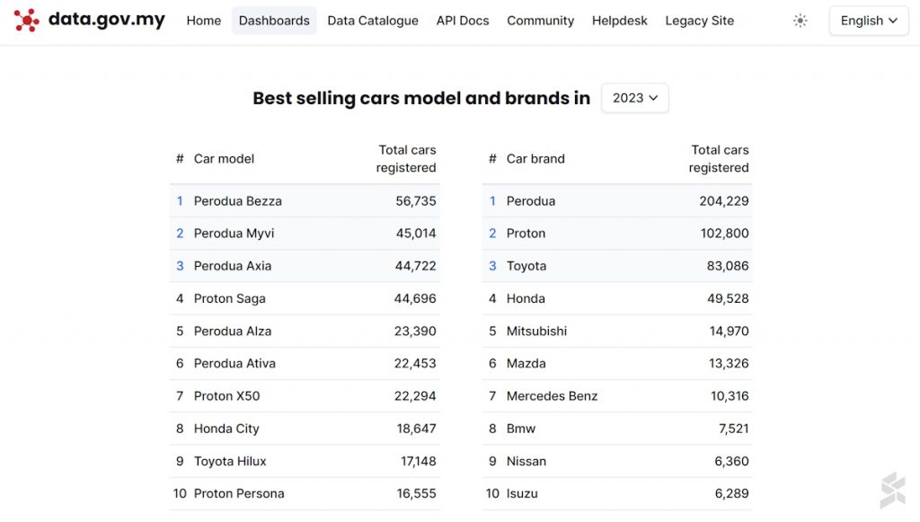This screenshot has width=920, height=522.
Task: Click the Nissan brand row
Action: pyautogui.click(x=617, y=461)
